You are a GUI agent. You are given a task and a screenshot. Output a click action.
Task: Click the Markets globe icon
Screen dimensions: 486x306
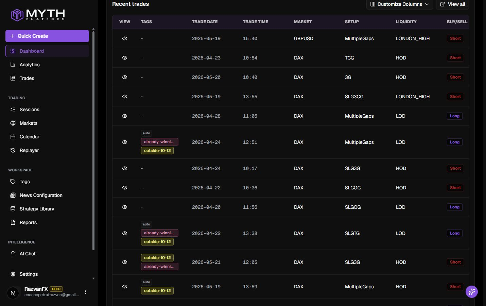(13, 123)
